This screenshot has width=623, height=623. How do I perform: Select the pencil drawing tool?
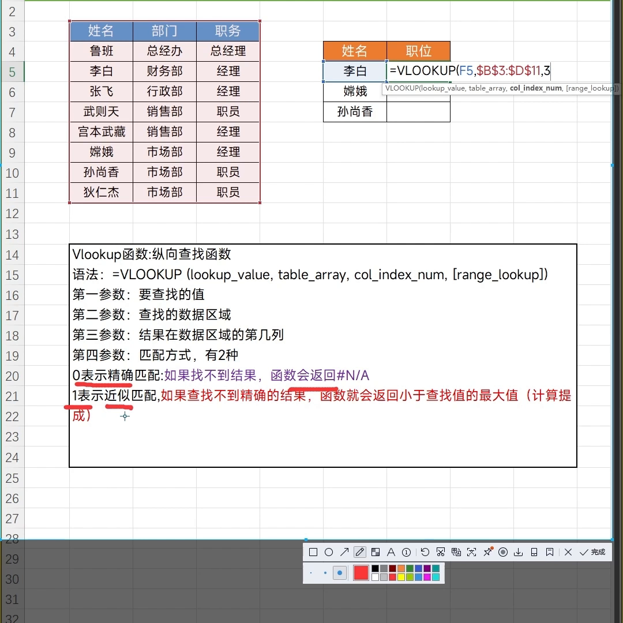(360, 552)
